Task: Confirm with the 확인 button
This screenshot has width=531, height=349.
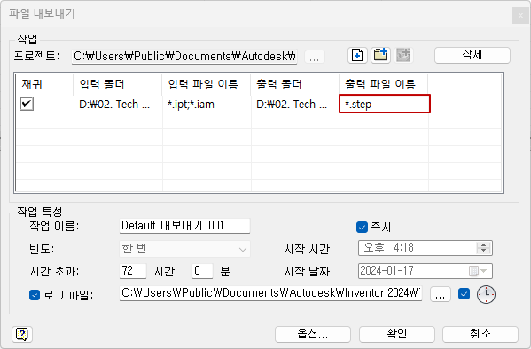Action: (397, 334)
